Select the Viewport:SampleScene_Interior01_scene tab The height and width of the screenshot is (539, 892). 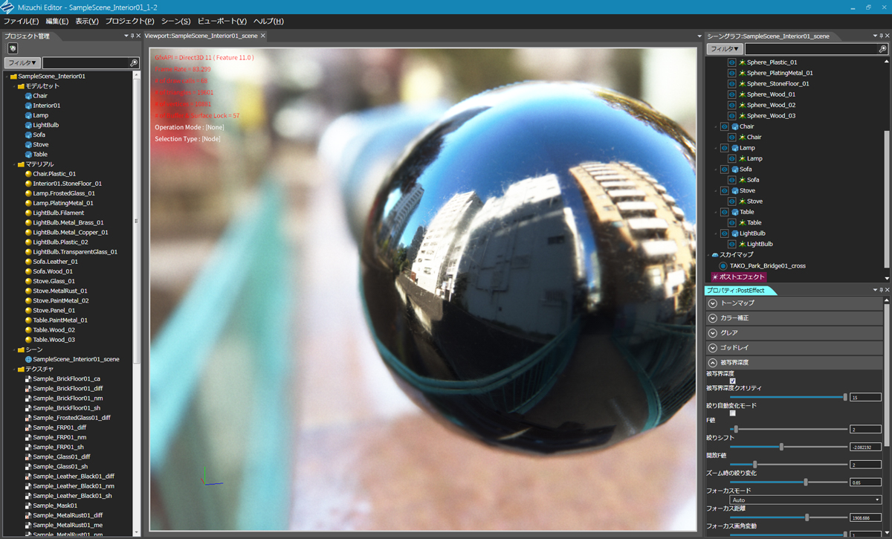(201, 36)
